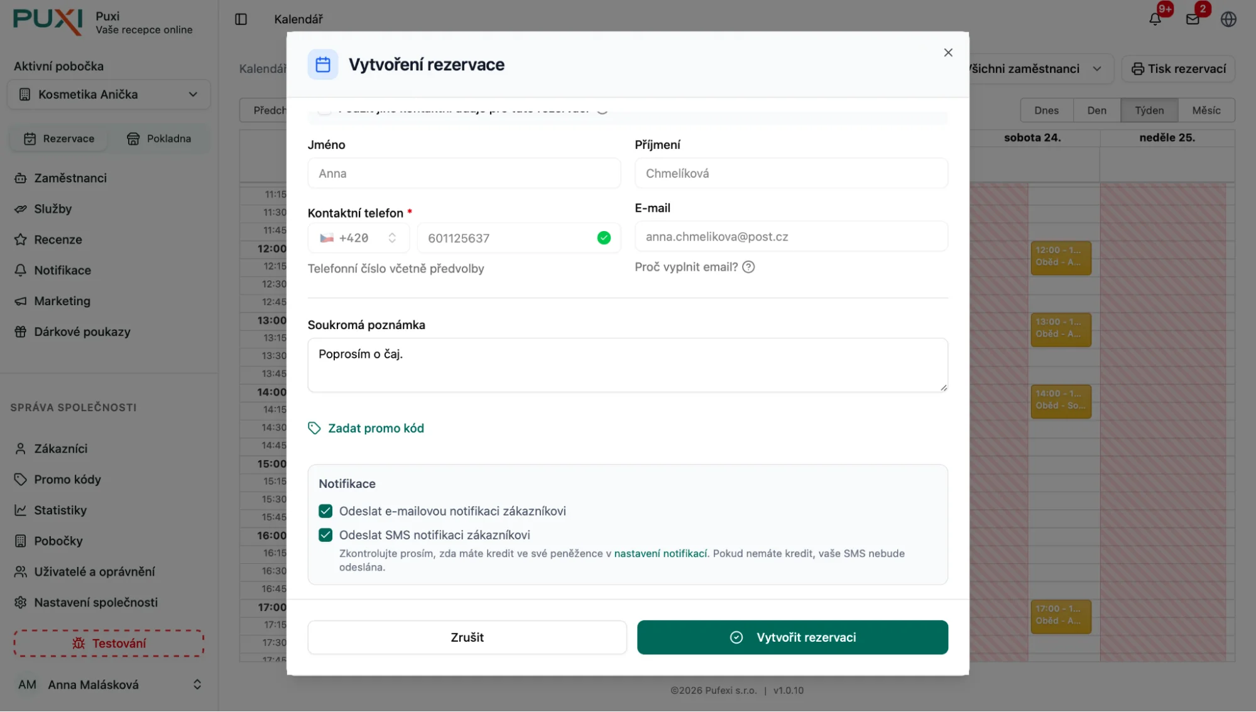Image resolution: width=1256 pixels, height=712 pixels.
Task: Check the green phone verification indicator
Action: click(x=603, y=238)
